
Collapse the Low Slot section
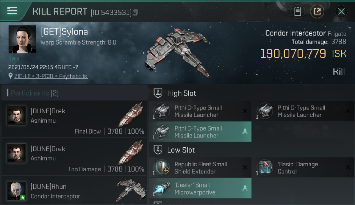click(251, 150)
